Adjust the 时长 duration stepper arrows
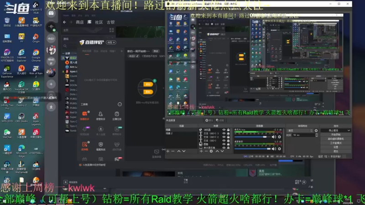Viewport: 365px width, 205px height. pos(316,135)
